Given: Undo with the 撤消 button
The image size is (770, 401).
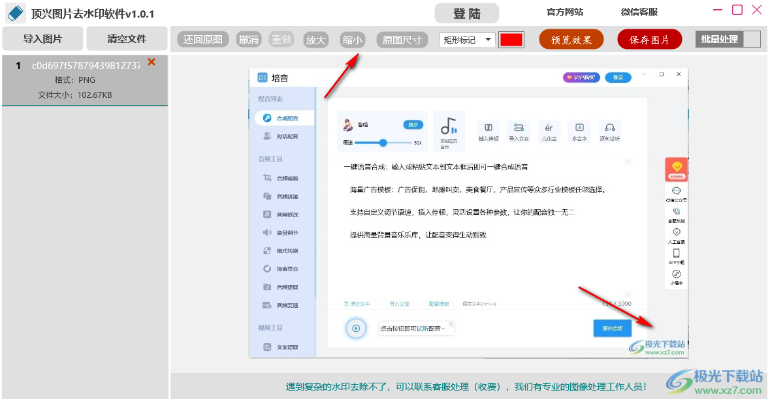Looking at the screenshot, I should pyautogui.click(x=248, y=40).
